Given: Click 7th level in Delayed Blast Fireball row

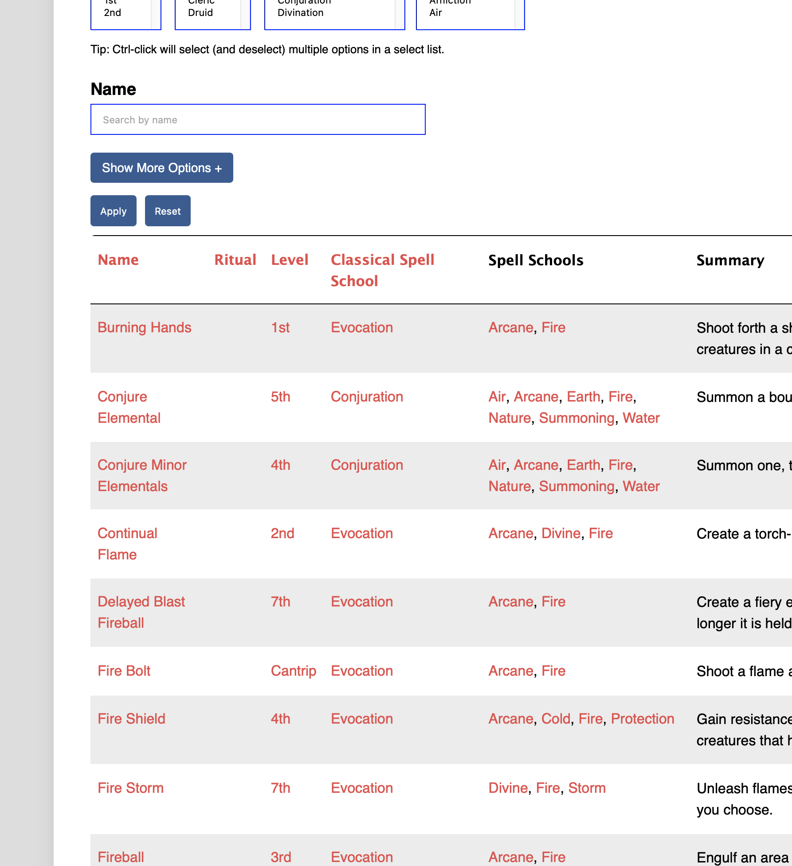Looking at the screenshot, I should [x=281, y=602].
